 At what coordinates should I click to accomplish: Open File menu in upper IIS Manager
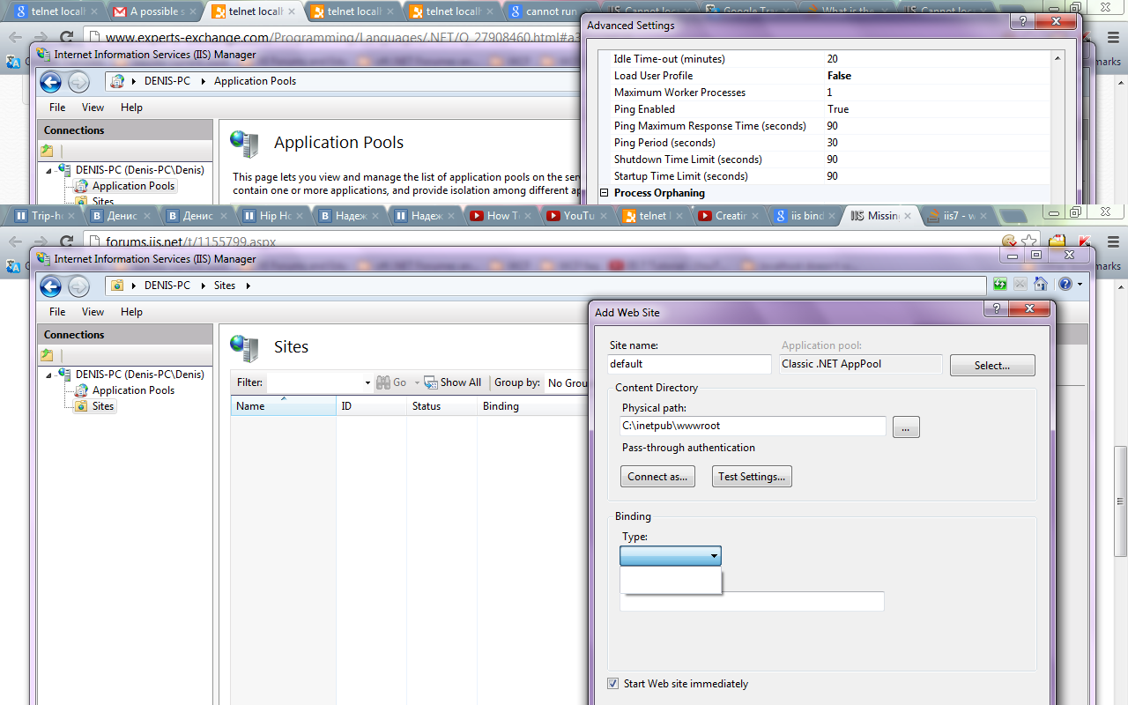coord(57,108)
